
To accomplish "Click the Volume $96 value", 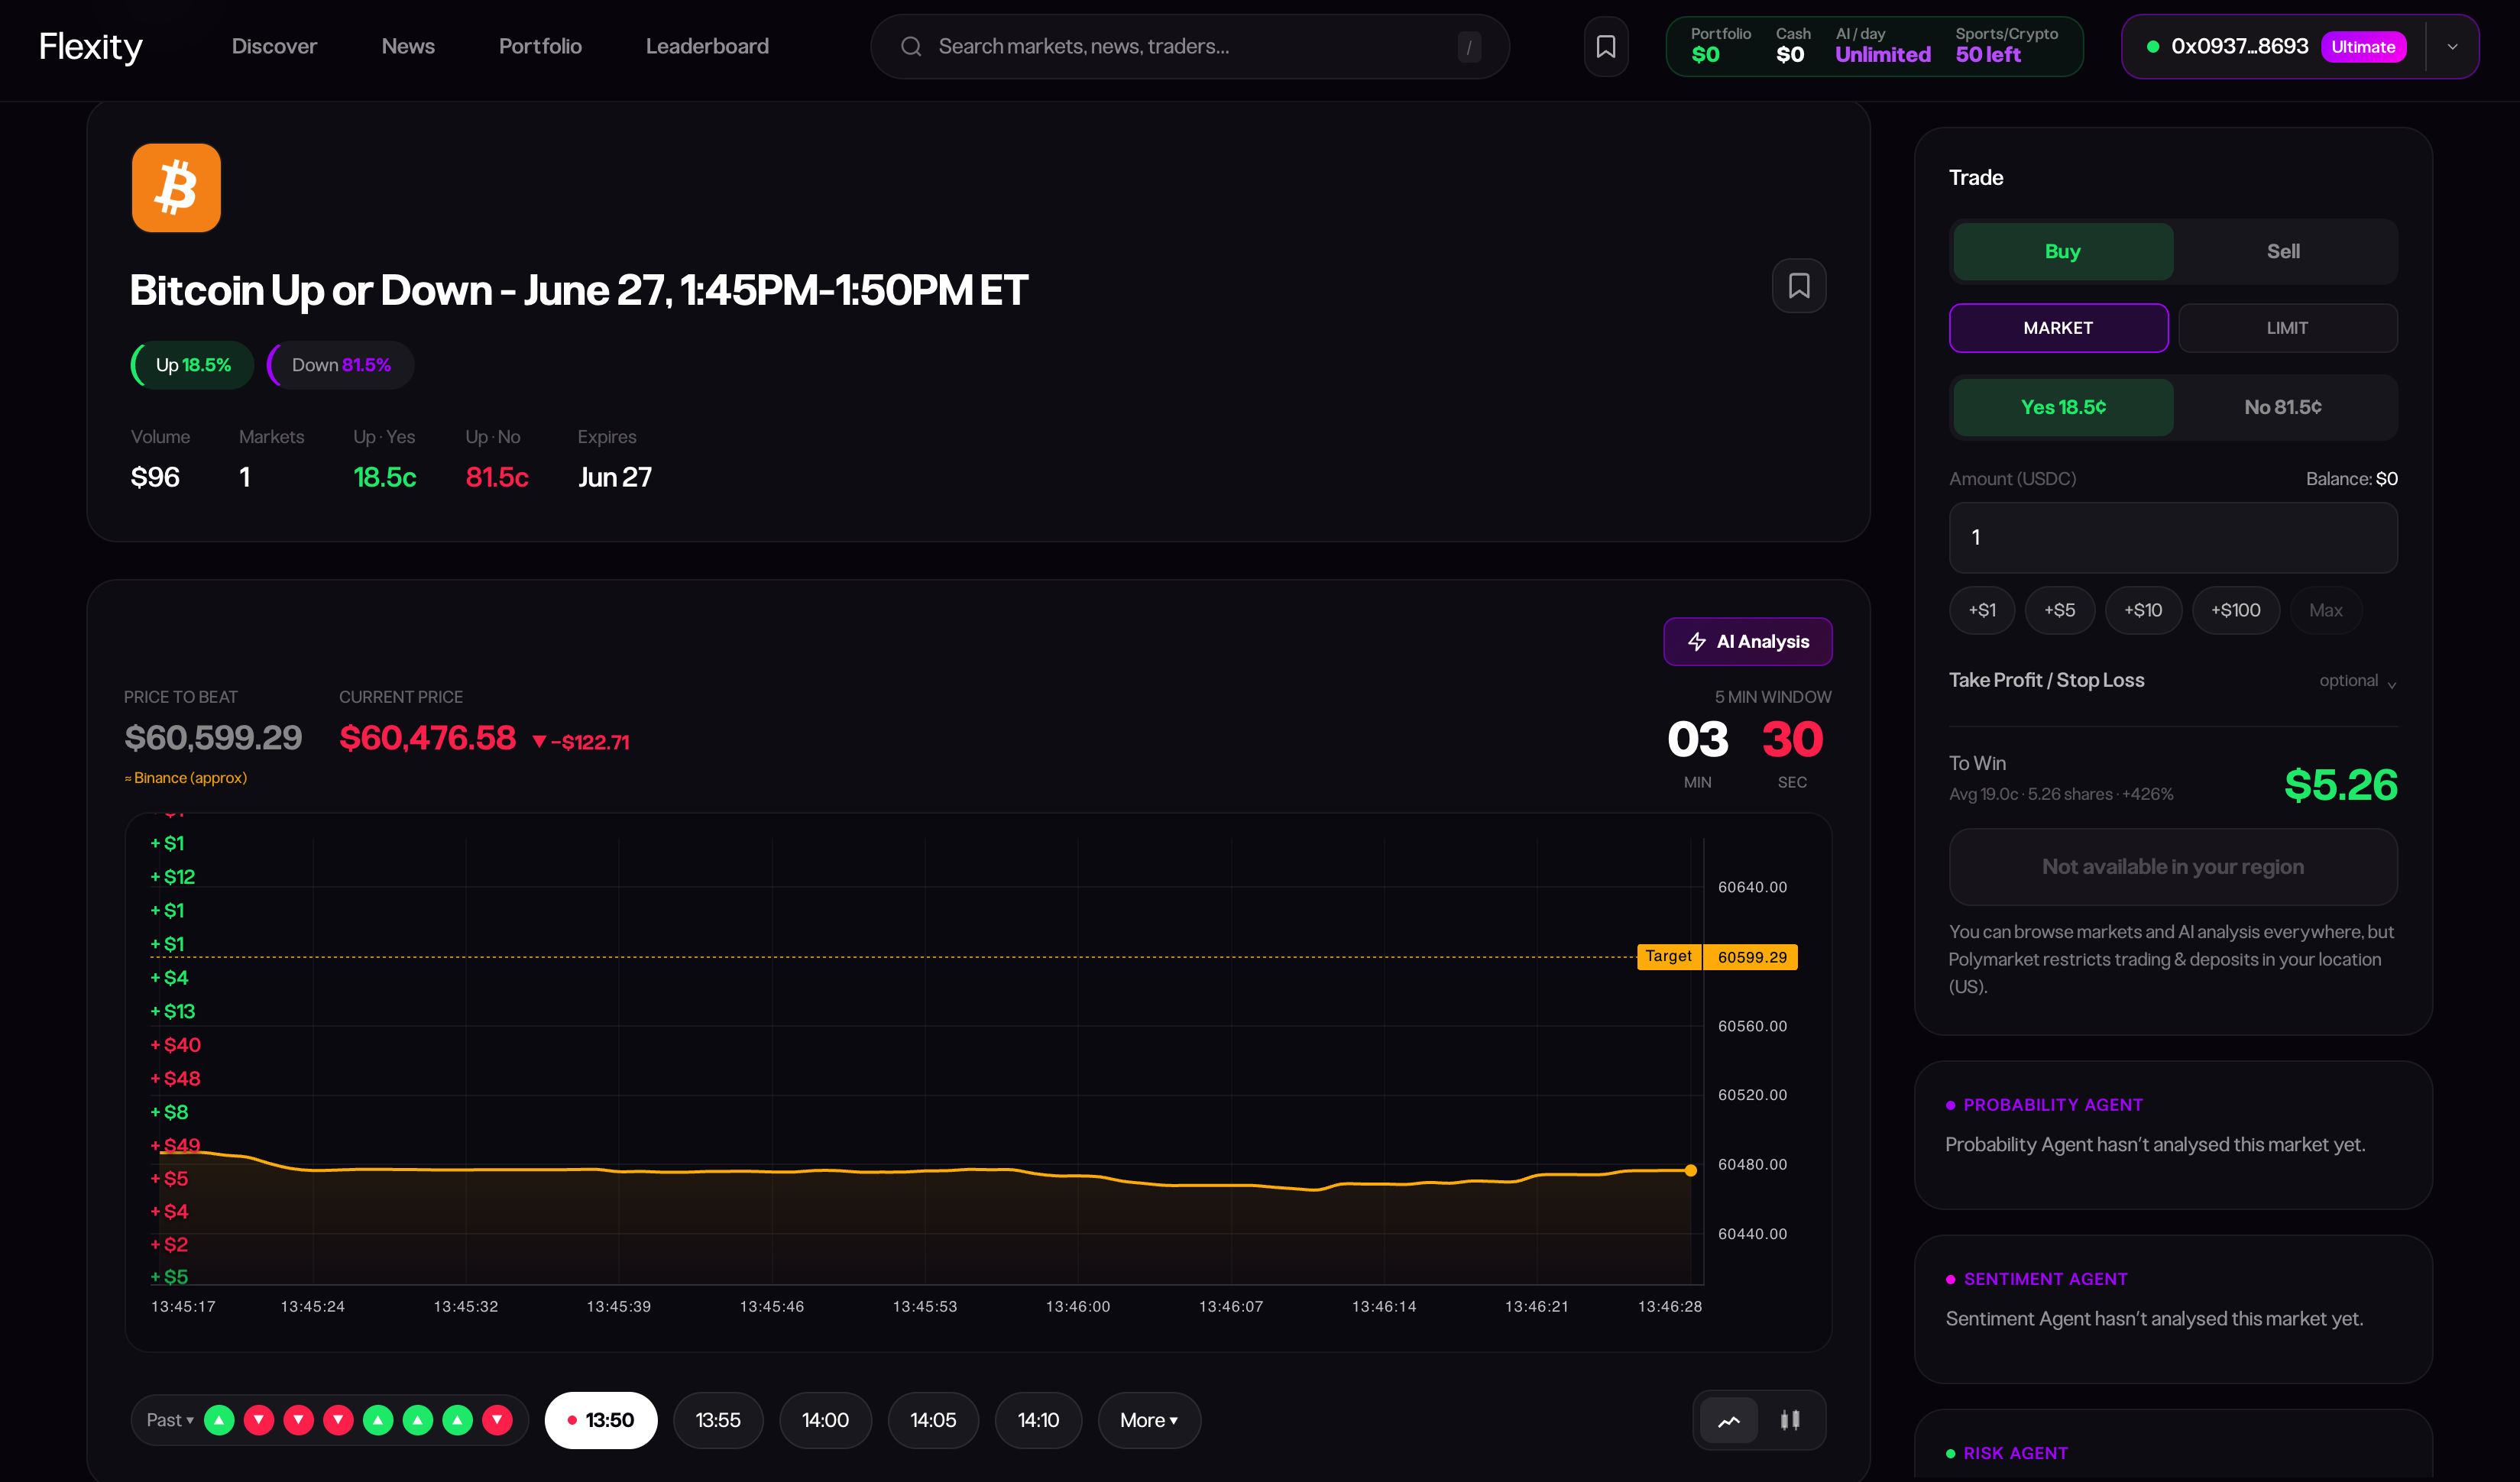I will pyautogui.click(x=155, y=478).
